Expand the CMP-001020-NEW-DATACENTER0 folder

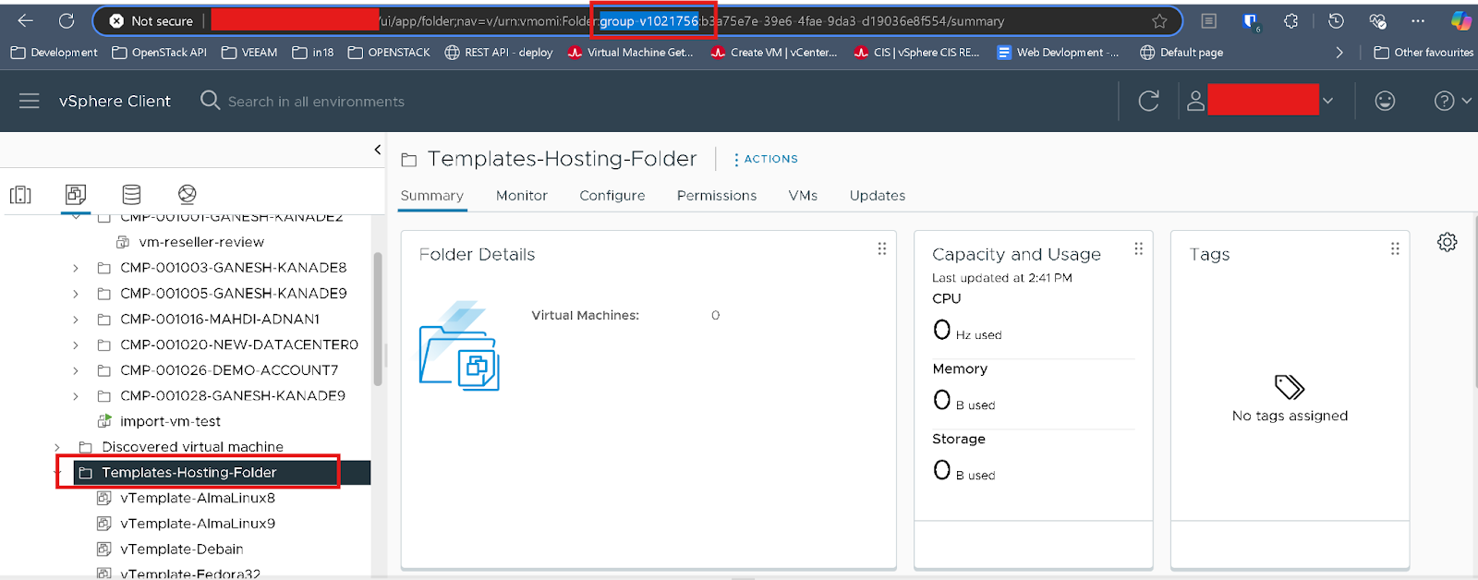point(76,345)
